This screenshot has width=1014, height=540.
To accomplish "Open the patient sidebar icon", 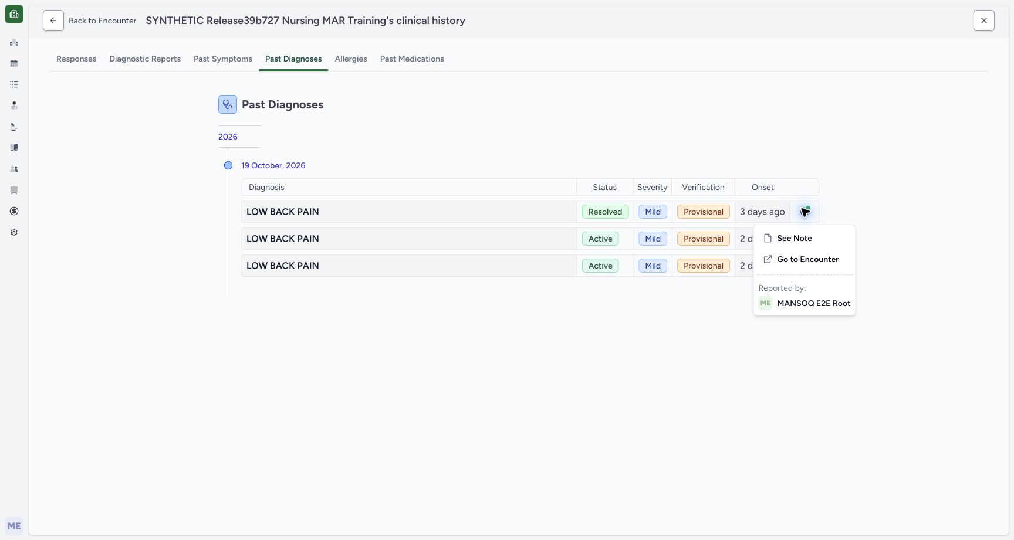I will (14, 106).
